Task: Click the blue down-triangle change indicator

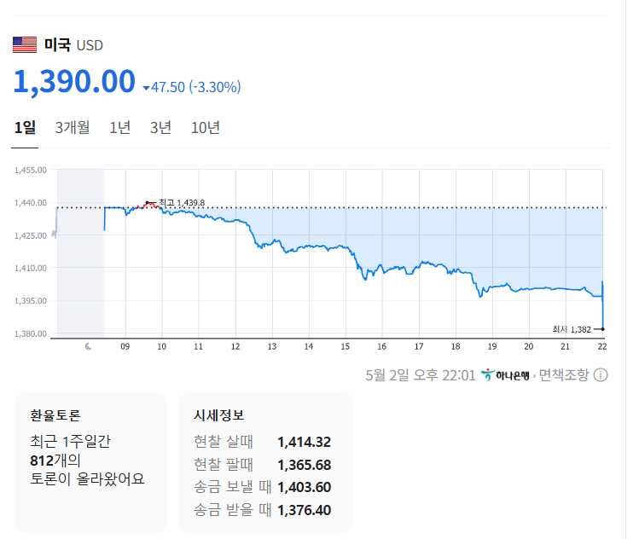Action: [147, 88]
